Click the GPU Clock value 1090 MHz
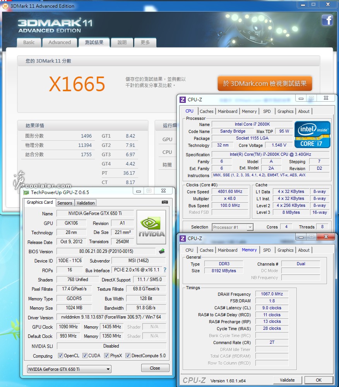 (x=68, y=327)
